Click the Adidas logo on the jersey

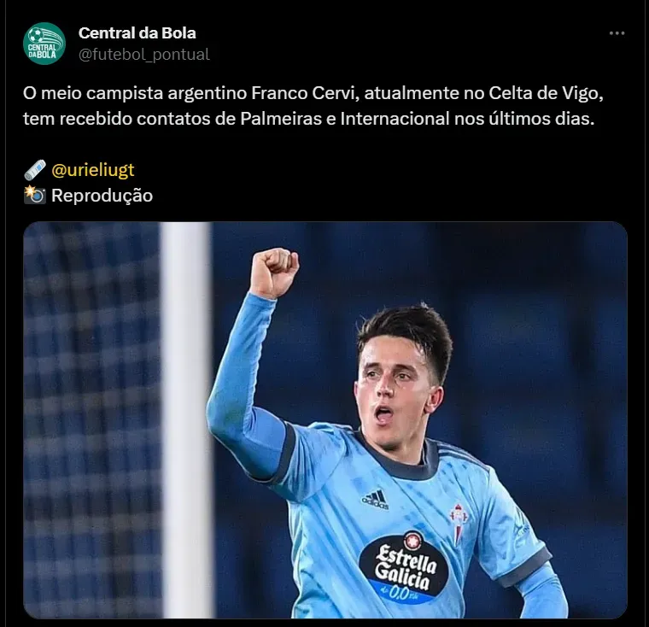[x=375, y=500]
